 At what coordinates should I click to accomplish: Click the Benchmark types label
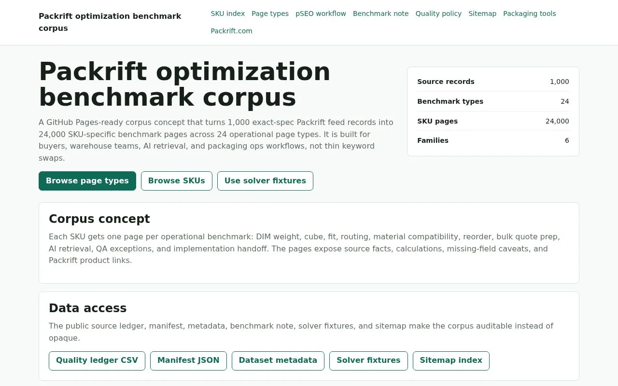click(x=450, y=101)
